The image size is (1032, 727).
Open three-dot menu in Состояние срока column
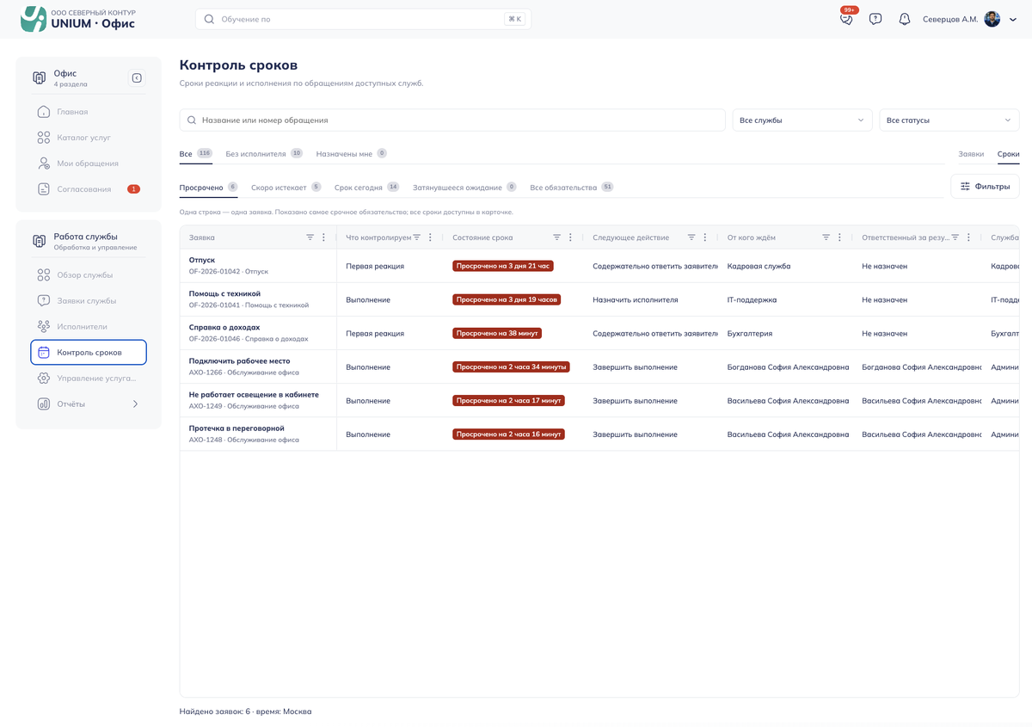point(570,237)
